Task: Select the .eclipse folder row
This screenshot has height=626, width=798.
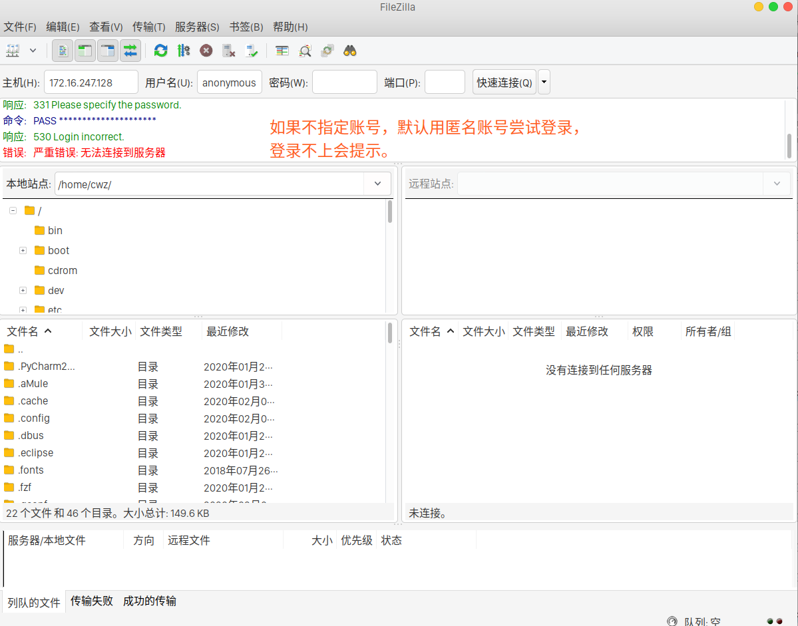Action: tap(194, 453)
